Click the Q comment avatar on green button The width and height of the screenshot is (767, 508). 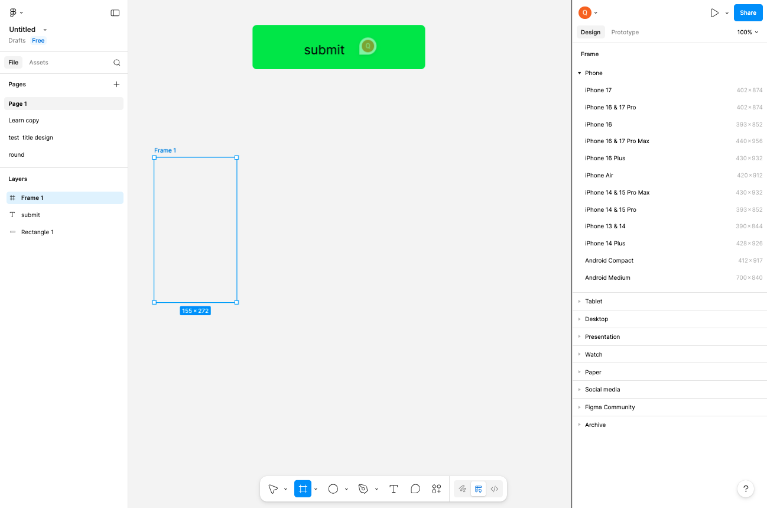tap(368, 46)
